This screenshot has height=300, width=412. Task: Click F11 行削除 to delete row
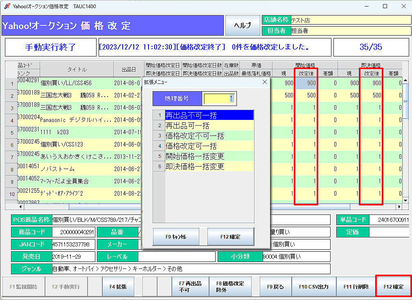pyautogui.click(x=356, y=286)
